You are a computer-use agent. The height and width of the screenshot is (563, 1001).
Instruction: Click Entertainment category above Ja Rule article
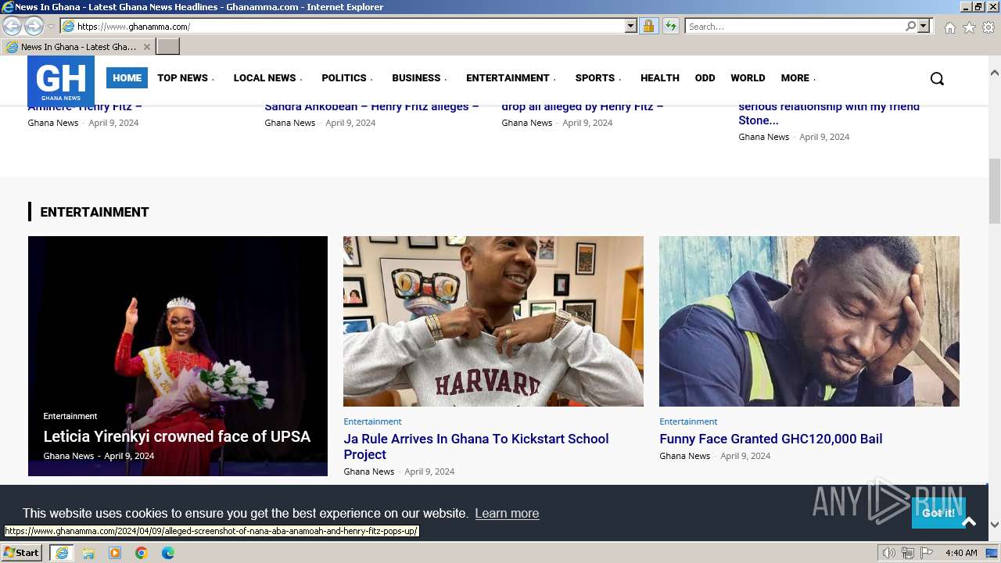(372, 421)
